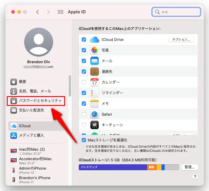Uncheck the メモ checkbox
Screen dimensions: 209x191
[x=84, y=104]
